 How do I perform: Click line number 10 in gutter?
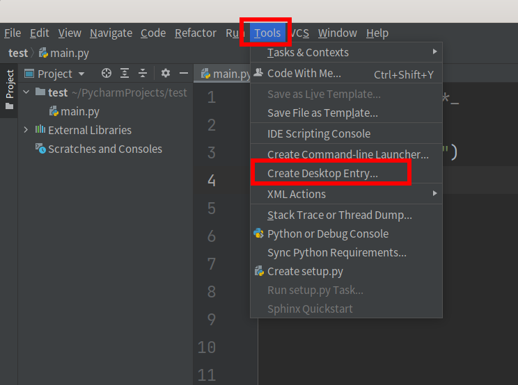(207, 347)
